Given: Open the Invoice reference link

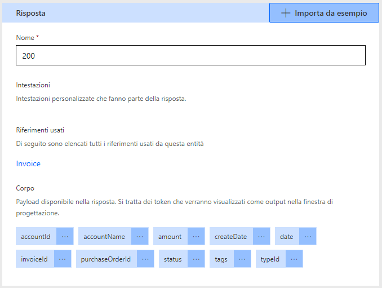Looking at the screenshot, I should pyautogui.click(x=28, y=163).
